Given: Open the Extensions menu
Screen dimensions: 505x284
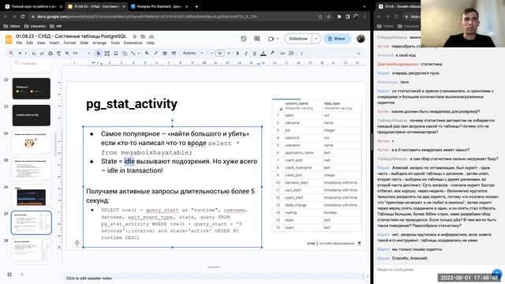Looking at the screenshot, I should point(133,43).
